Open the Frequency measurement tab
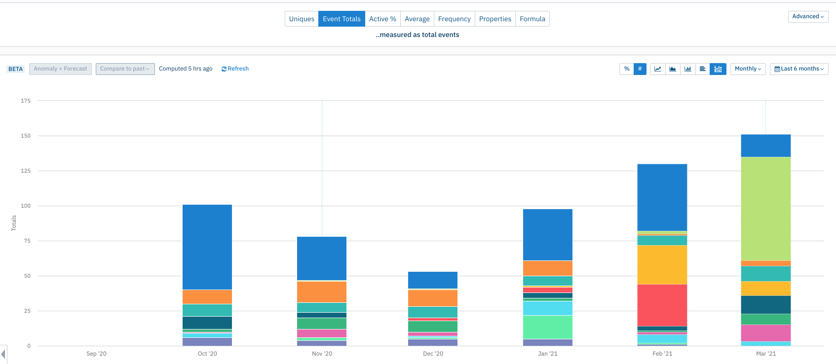 tap(455, 19)
